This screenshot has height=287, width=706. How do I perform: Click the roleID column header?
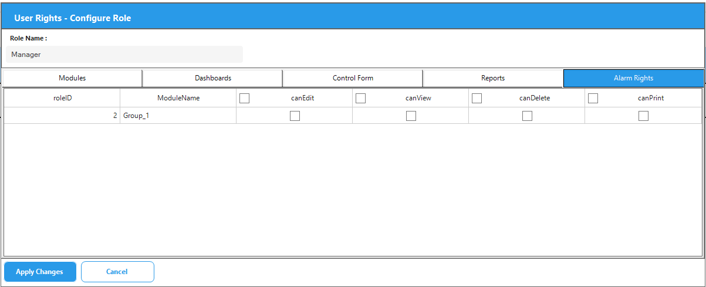(62, 98)
